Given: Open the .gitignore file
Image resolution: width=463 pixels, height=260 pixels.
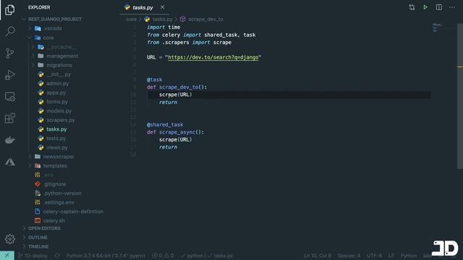Looking at the screenshot, I should point(55,184).
